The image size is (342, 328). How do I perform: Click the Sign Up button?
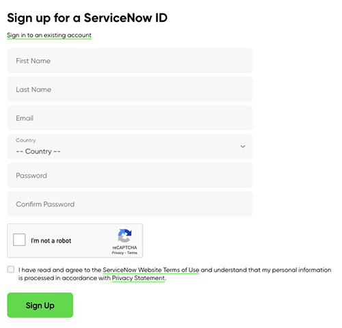pos(40,305)
